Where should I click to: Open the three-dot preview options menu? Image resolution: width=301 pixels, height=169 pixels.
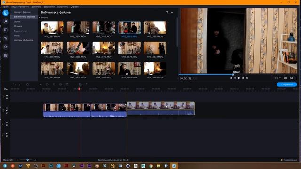[x=296, y=78]
